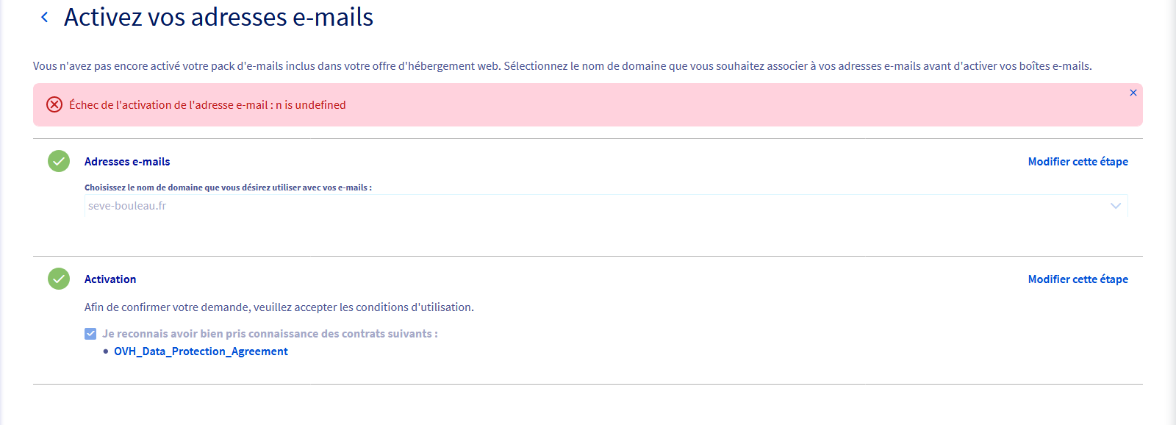Click green checkmark beside Activation
This screenshot has width=1176, height=425.
59,279
